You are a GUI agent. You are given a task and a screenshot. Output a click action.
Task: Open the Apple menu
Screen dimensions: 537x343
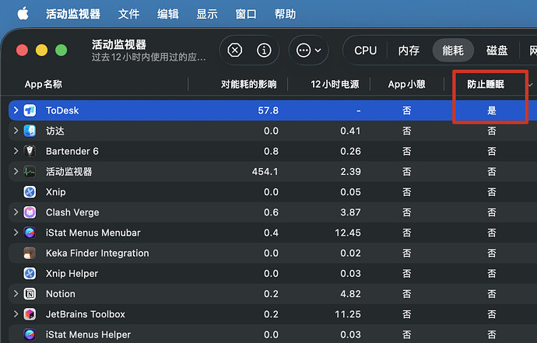[x=23, y=14]
